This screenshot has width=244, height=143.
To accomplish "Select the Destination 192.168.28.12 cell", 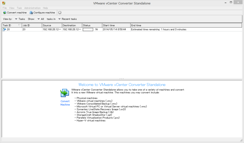I will [x=72, y=30].
